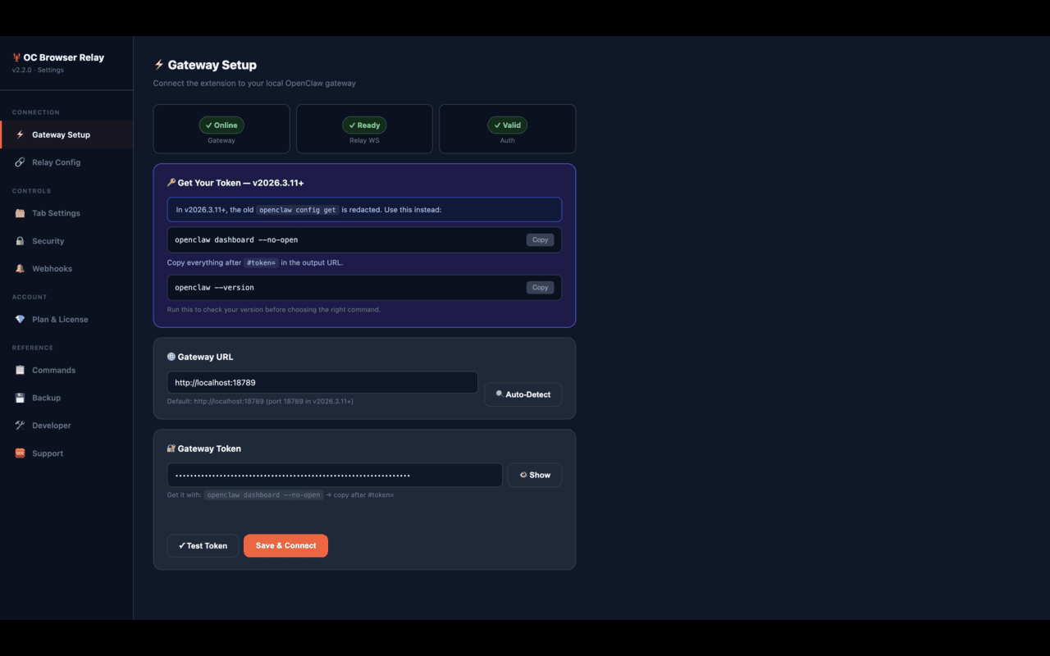This screenshot has width=1050, height=656.
Task: Click the floppy disk icon for Backup
Action: click(20, 398)
